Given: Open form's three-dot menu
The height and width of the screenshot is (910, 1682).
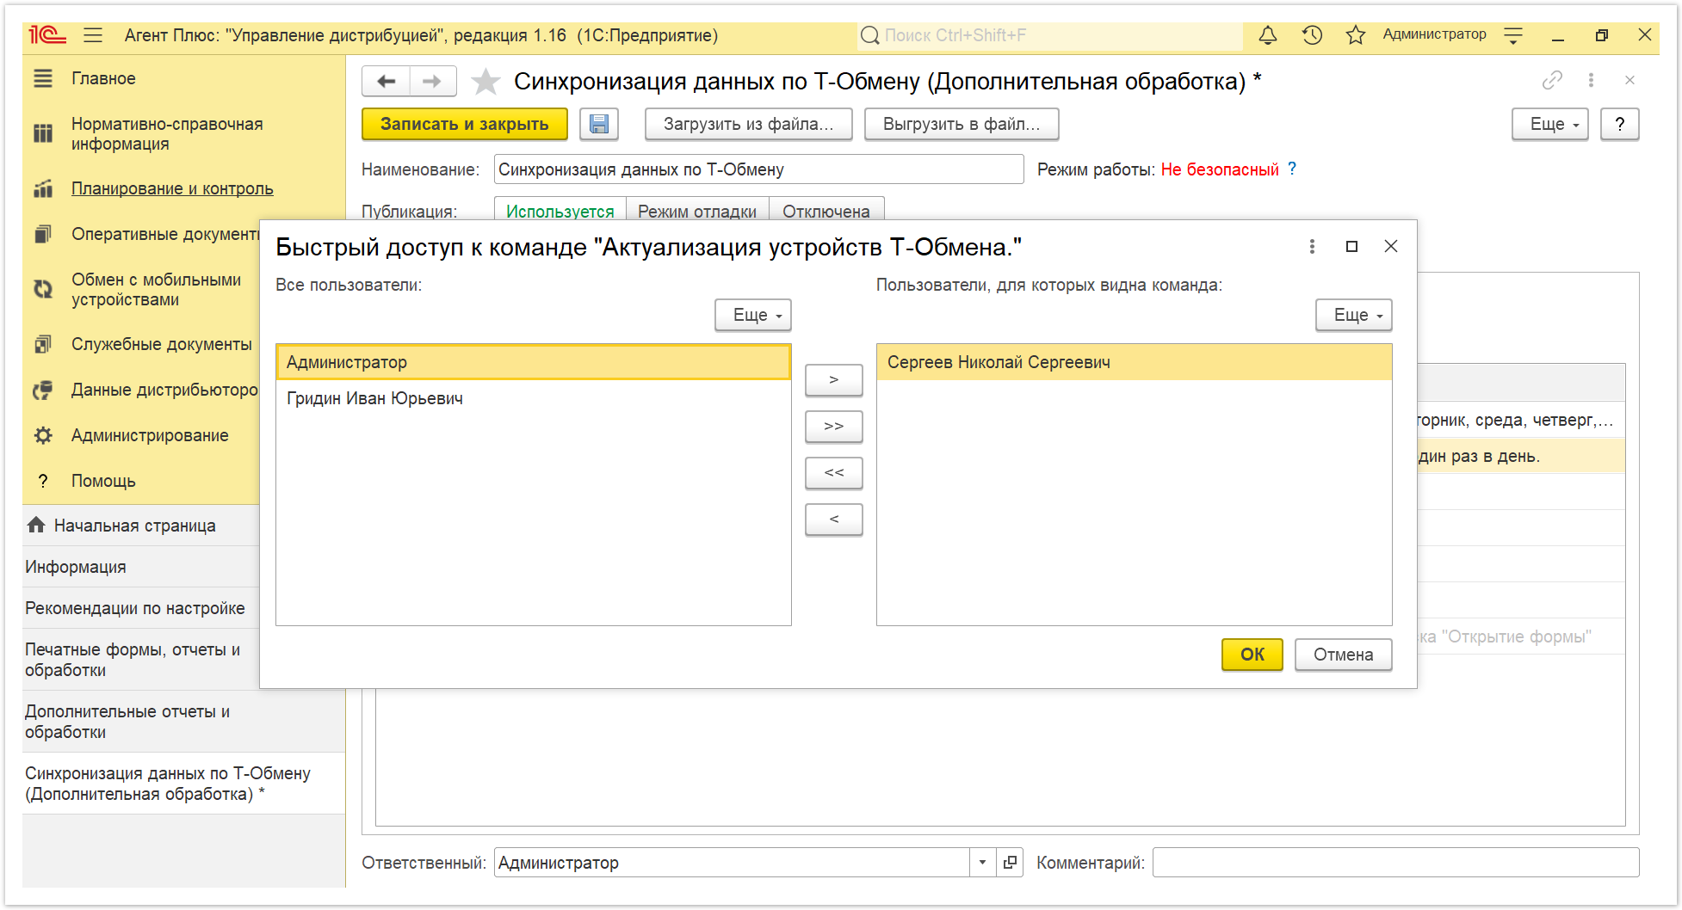Looking at the screenshot, I should (1591, 80).
